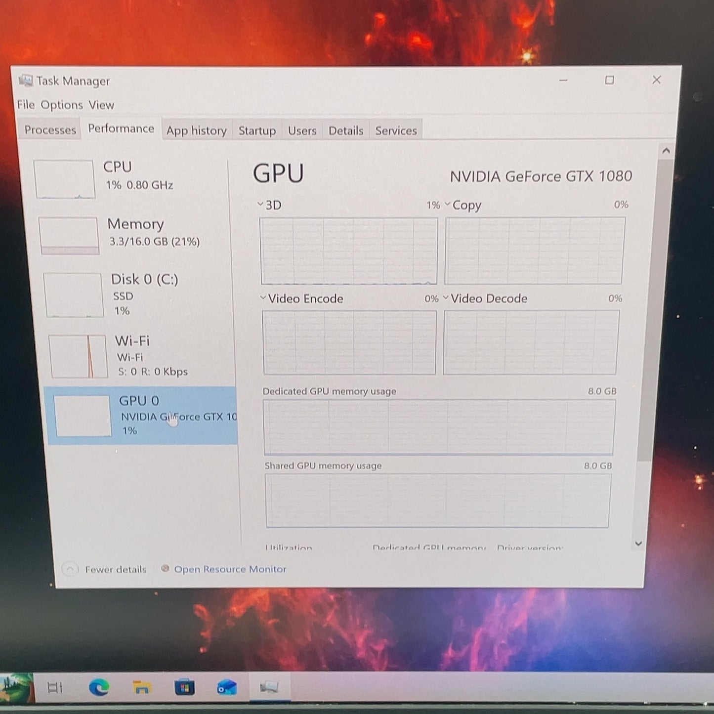This screenshot has width=714, height=714.
Task: Launch Microsoft Edge from the taskbar
Action: click(99, 687)
